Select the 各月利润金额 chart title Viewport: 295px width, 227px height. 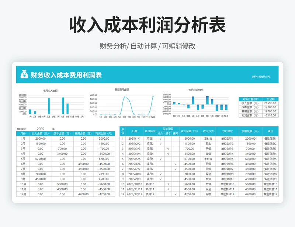click(196, 90)
